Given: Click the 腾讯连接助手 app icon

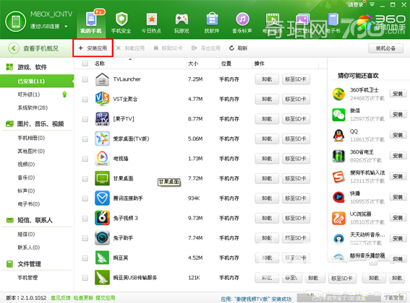Looking at the screenshot, I should click(102, 198).
